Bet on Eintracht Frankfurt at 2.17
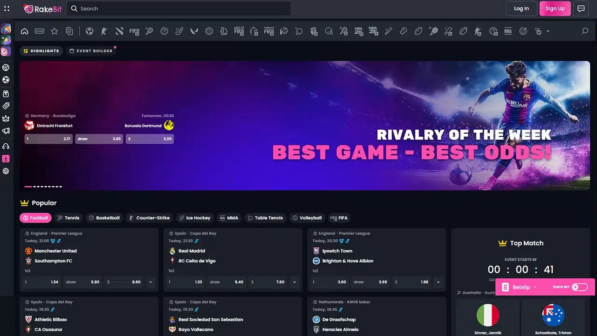Viewport: 597px width, 336px height. coord(49,139)
